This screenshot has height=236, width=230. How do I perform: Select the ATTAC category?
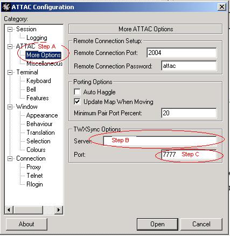point(25,46)
